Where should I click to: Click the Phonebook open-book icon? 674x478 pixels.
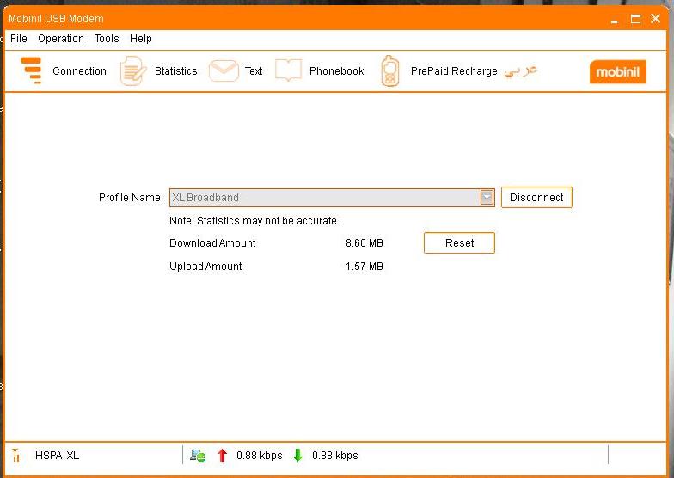[288, 70]
